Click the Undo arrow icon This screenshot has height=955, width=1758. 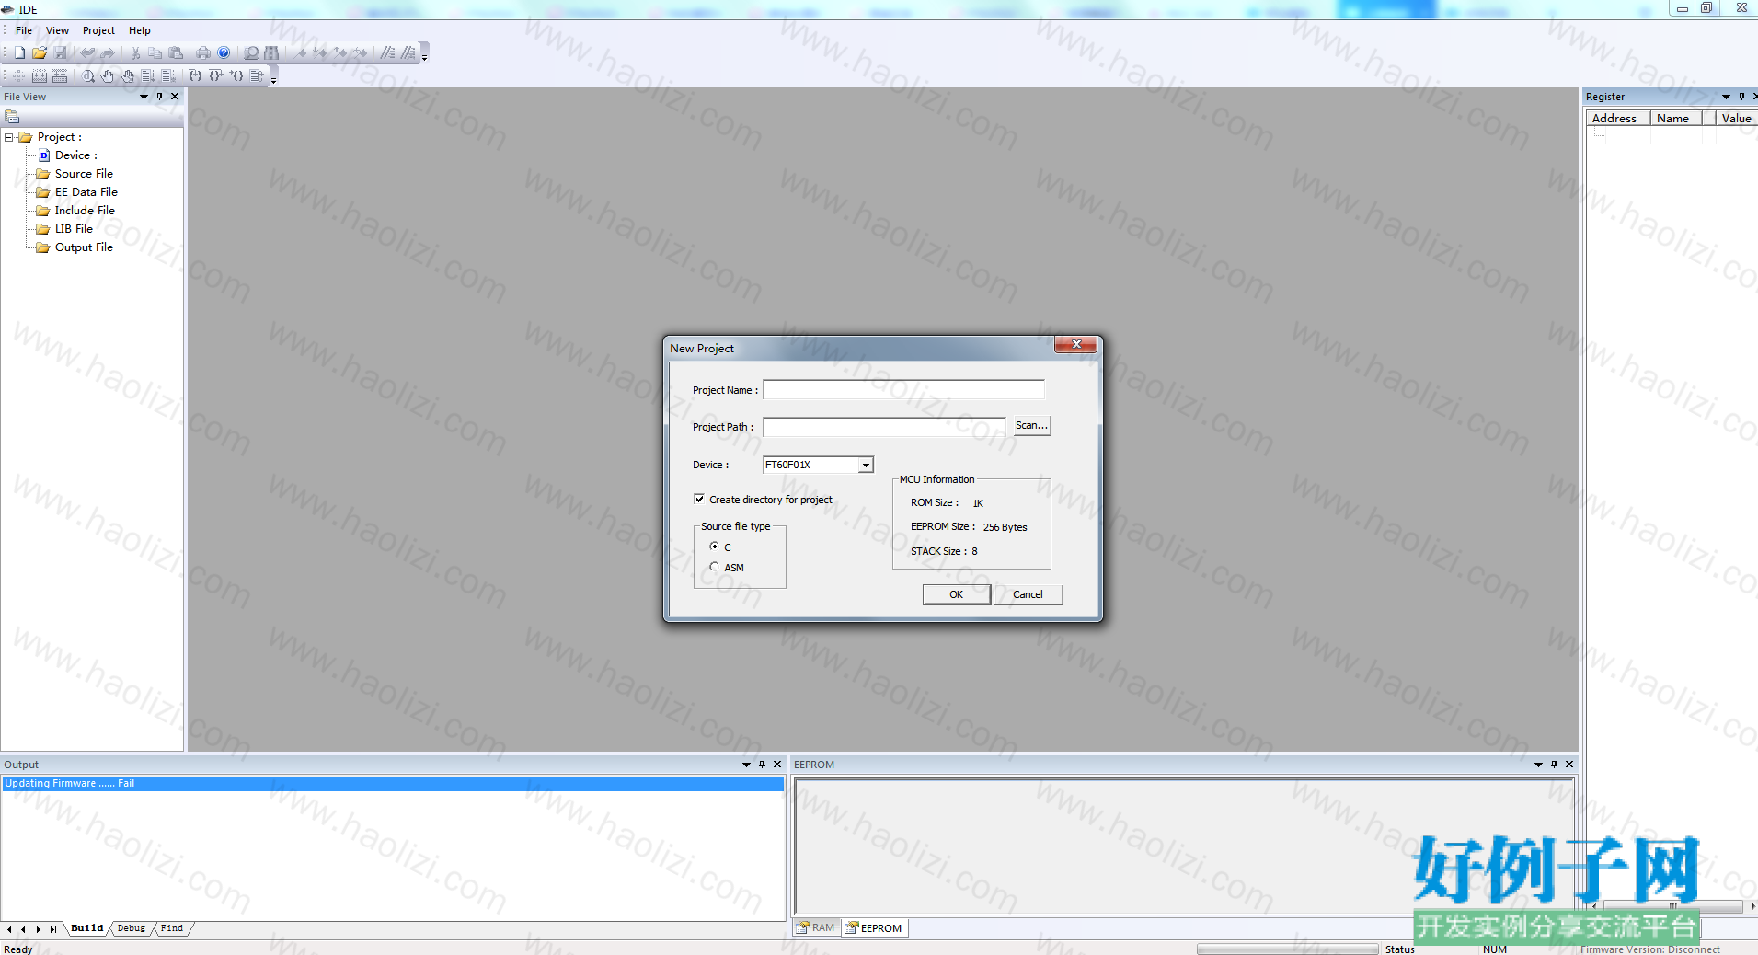tap(87, 53)
